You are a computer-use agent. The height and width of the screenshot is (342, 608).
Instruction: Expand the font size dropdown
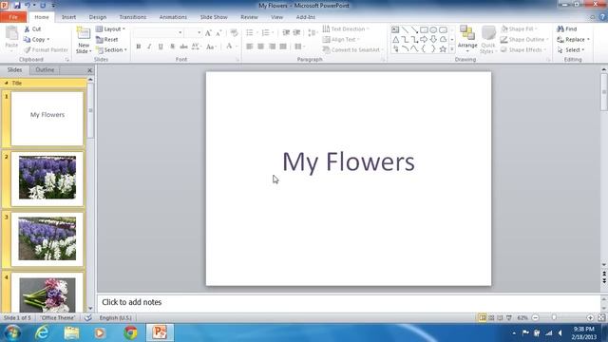tap(199, 33)
